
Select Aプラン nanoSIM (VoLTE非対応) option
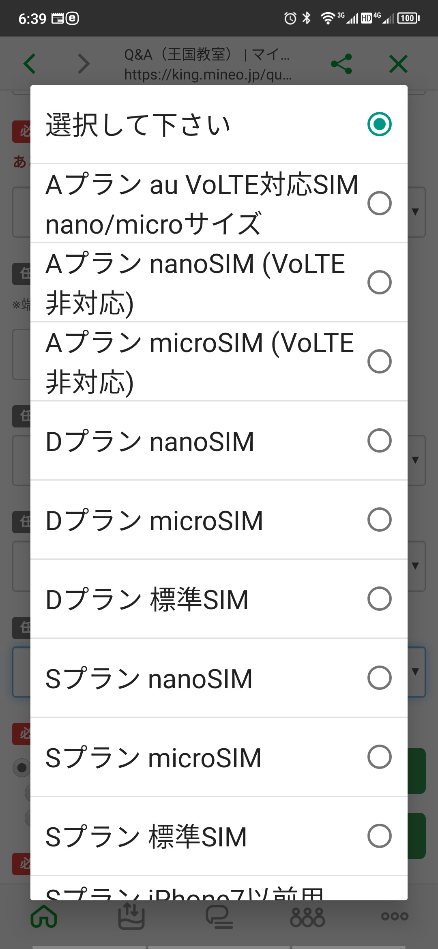coord(379,282)
